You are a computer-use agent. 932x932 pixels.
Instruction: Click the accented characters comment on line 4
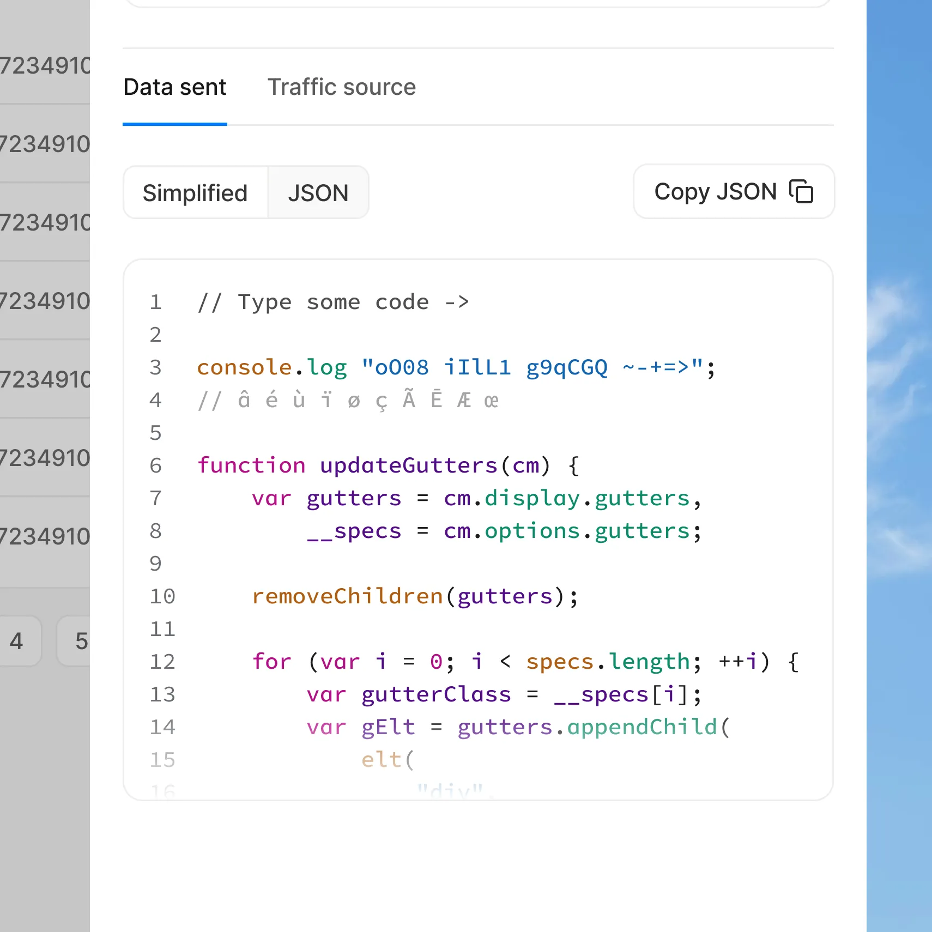348,400
